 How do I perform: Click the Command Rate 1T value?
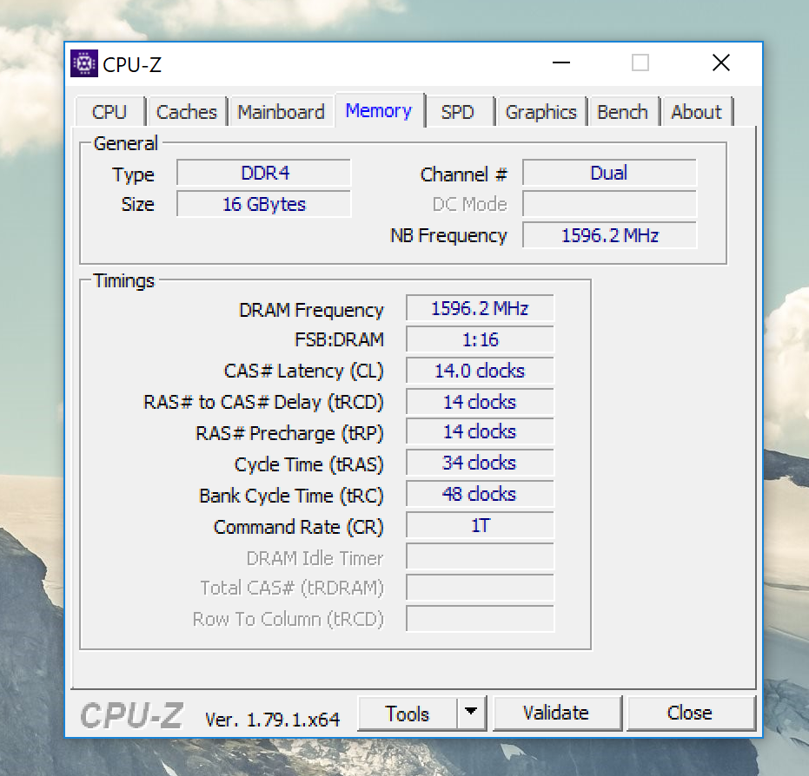(x=480, y=525)
